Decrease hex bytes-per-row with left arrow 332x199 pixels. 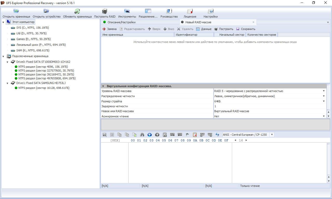click(x=235, y=140)
